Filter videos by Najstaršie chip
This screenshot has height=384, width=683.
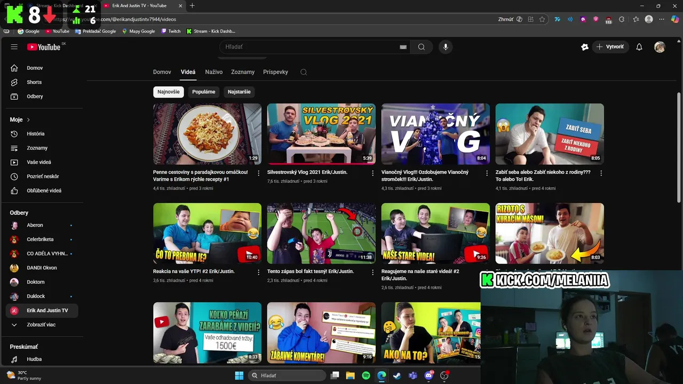(x=239, y=92)
